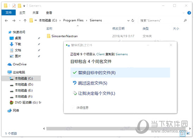Screen dimensions: 194x138
Task: Expand the ribbon with the chevron
Action: coord(184,13)
